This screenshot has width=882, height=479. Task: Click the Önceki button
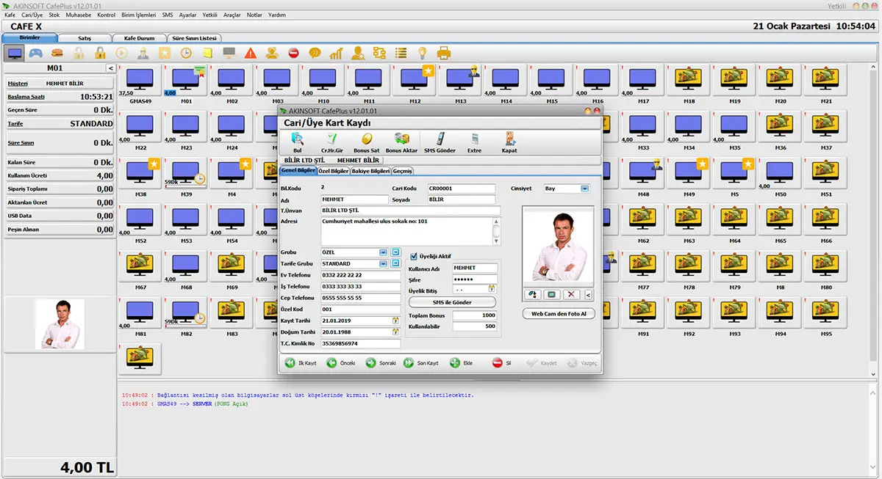pyautogui.click(x=342, y=363)
